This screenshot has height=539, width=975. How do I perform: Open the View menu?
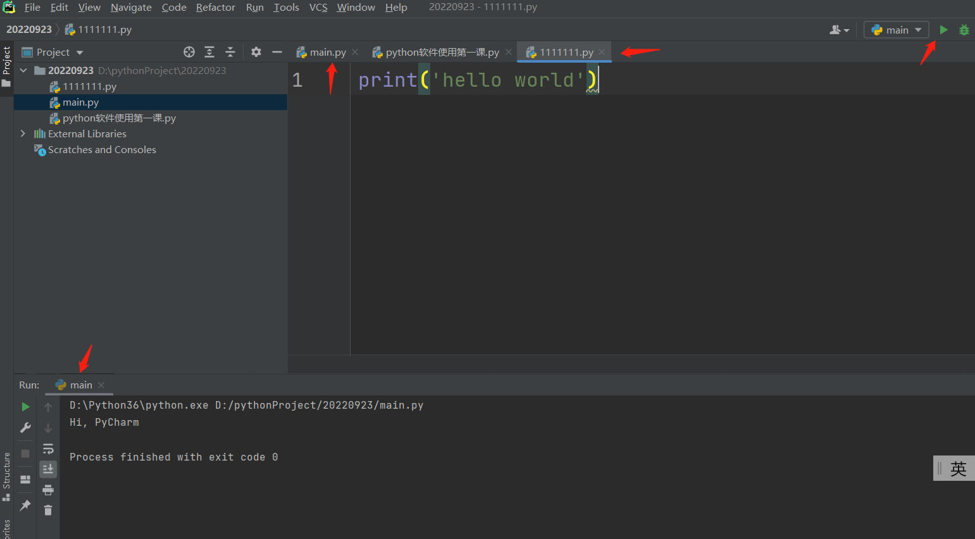[89, 7]
